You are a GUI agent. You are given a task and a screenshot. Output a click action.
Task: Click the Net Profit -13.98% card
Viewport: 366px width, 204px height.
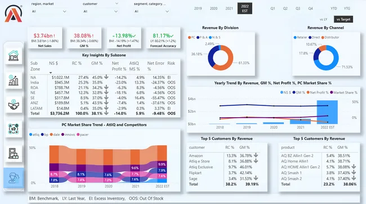(x=124, y=38)
